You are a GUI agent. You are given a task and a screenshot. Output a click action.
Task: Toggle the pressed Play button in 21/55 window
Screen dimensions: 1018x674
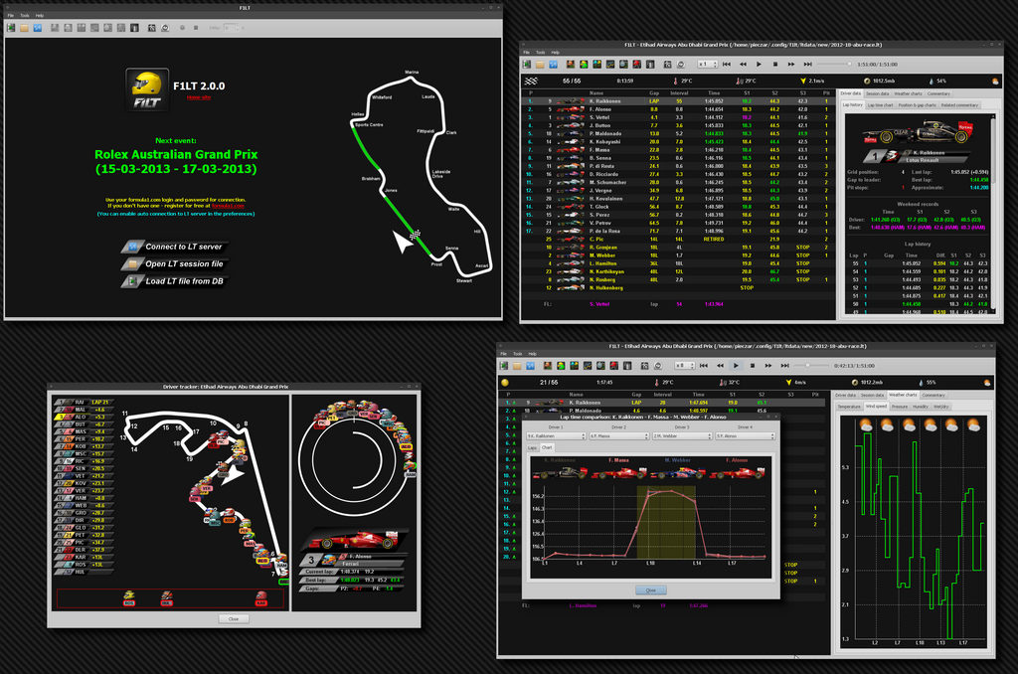click(736, 366)
